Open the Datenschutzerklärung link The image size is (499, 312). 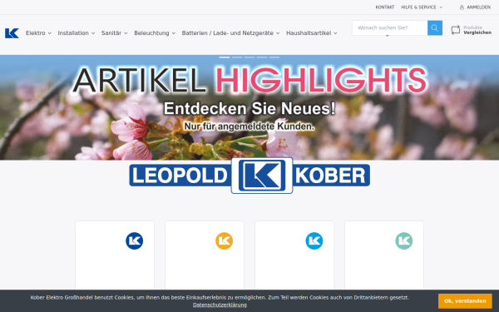click(x=220, y=305)
